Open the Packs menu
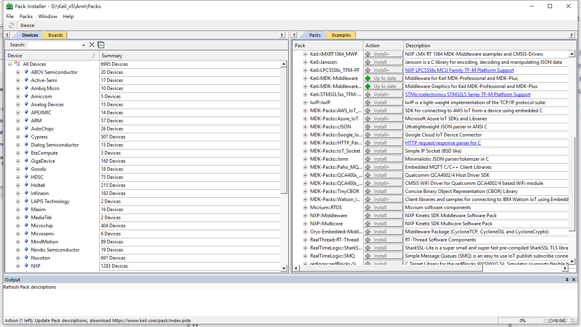Screen dimensions: 581x327 click(26, 16)
